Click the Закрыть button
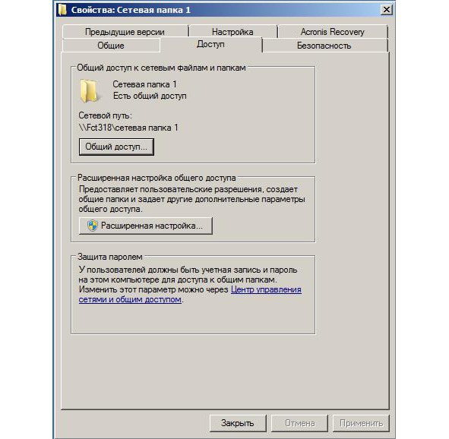Image resolution: width=449 pixels, height=439 pixels. point(238,423)
